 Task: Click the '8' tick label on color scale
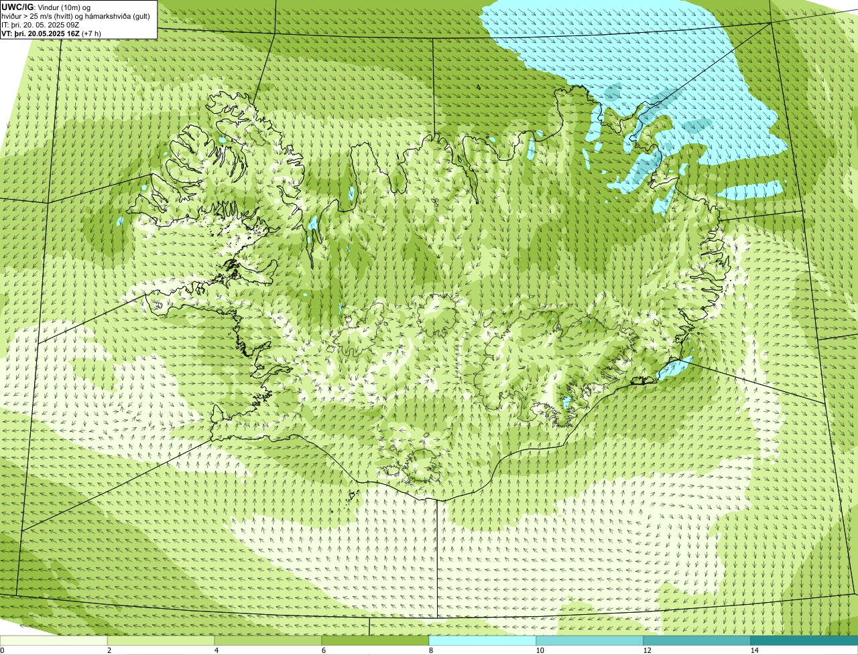tap(431, 650)
